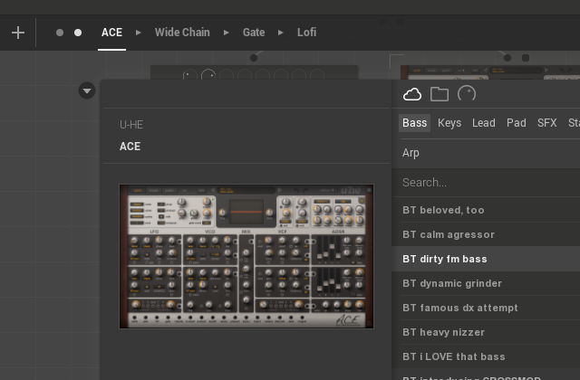Load preset BT dynamic grinder
The width and height of the screenshot is (580, 380).
486,283
